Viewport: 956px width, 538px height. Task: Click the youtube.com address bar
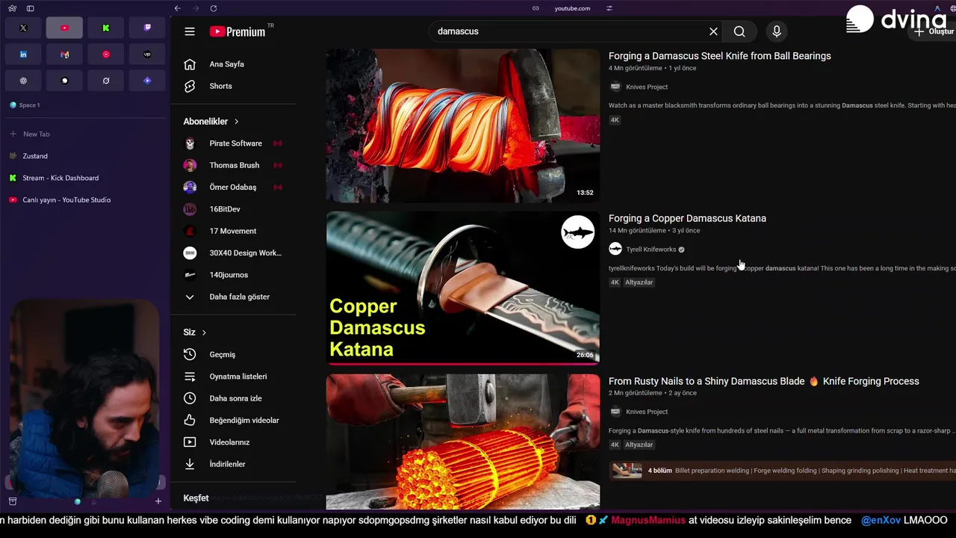point(572,8)
